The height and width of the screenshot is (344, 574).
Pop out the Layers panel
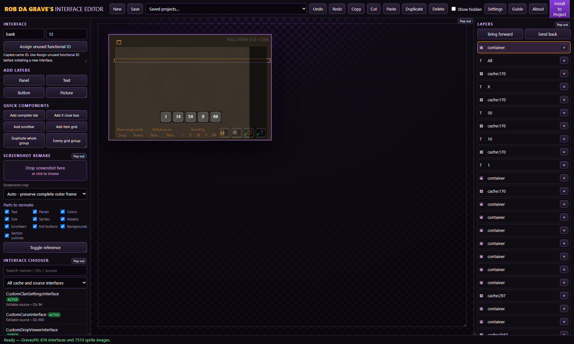tap(562, 25)
